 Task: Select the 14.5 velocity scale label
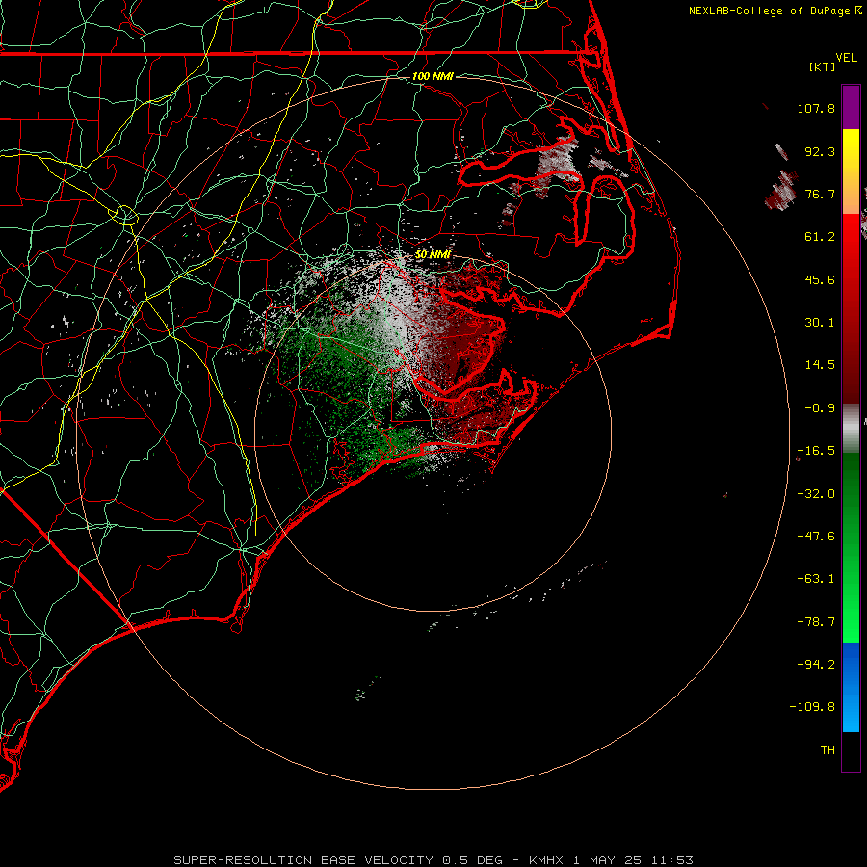820,365
